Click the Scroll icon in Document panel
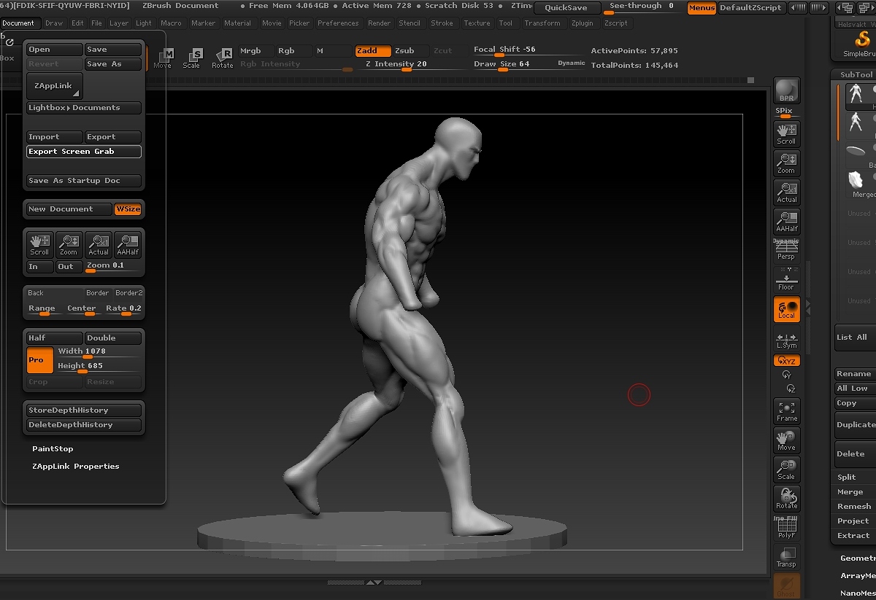The height and width of the screenshot is (600, 876). tap(39, 244)
